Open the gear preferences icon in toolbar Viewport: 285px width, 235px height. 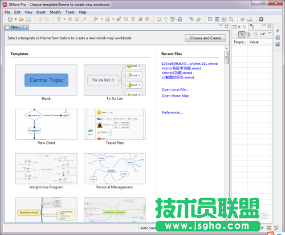pyautogui.click(x=261, y=19)
